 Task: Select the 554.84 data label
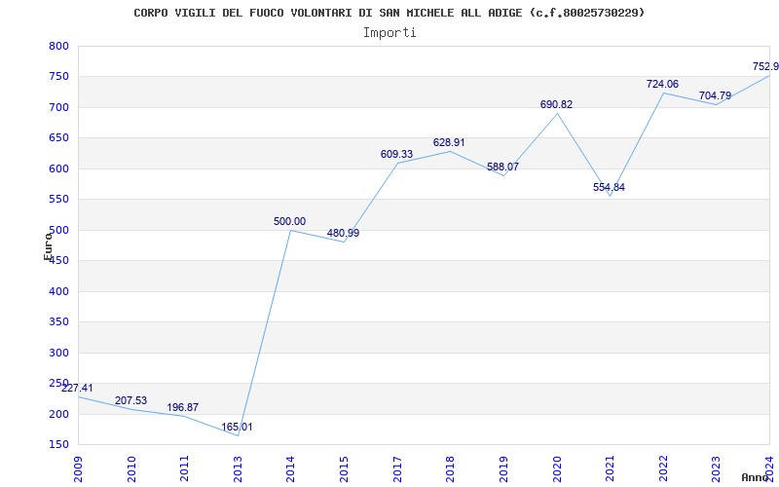pos(609,187)
